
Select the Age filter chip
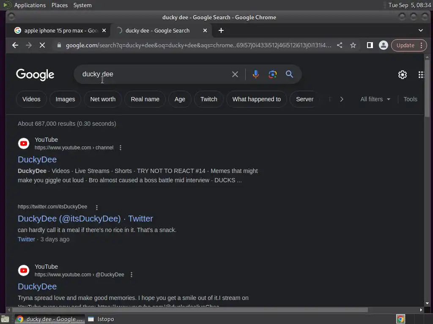[180, 99]
